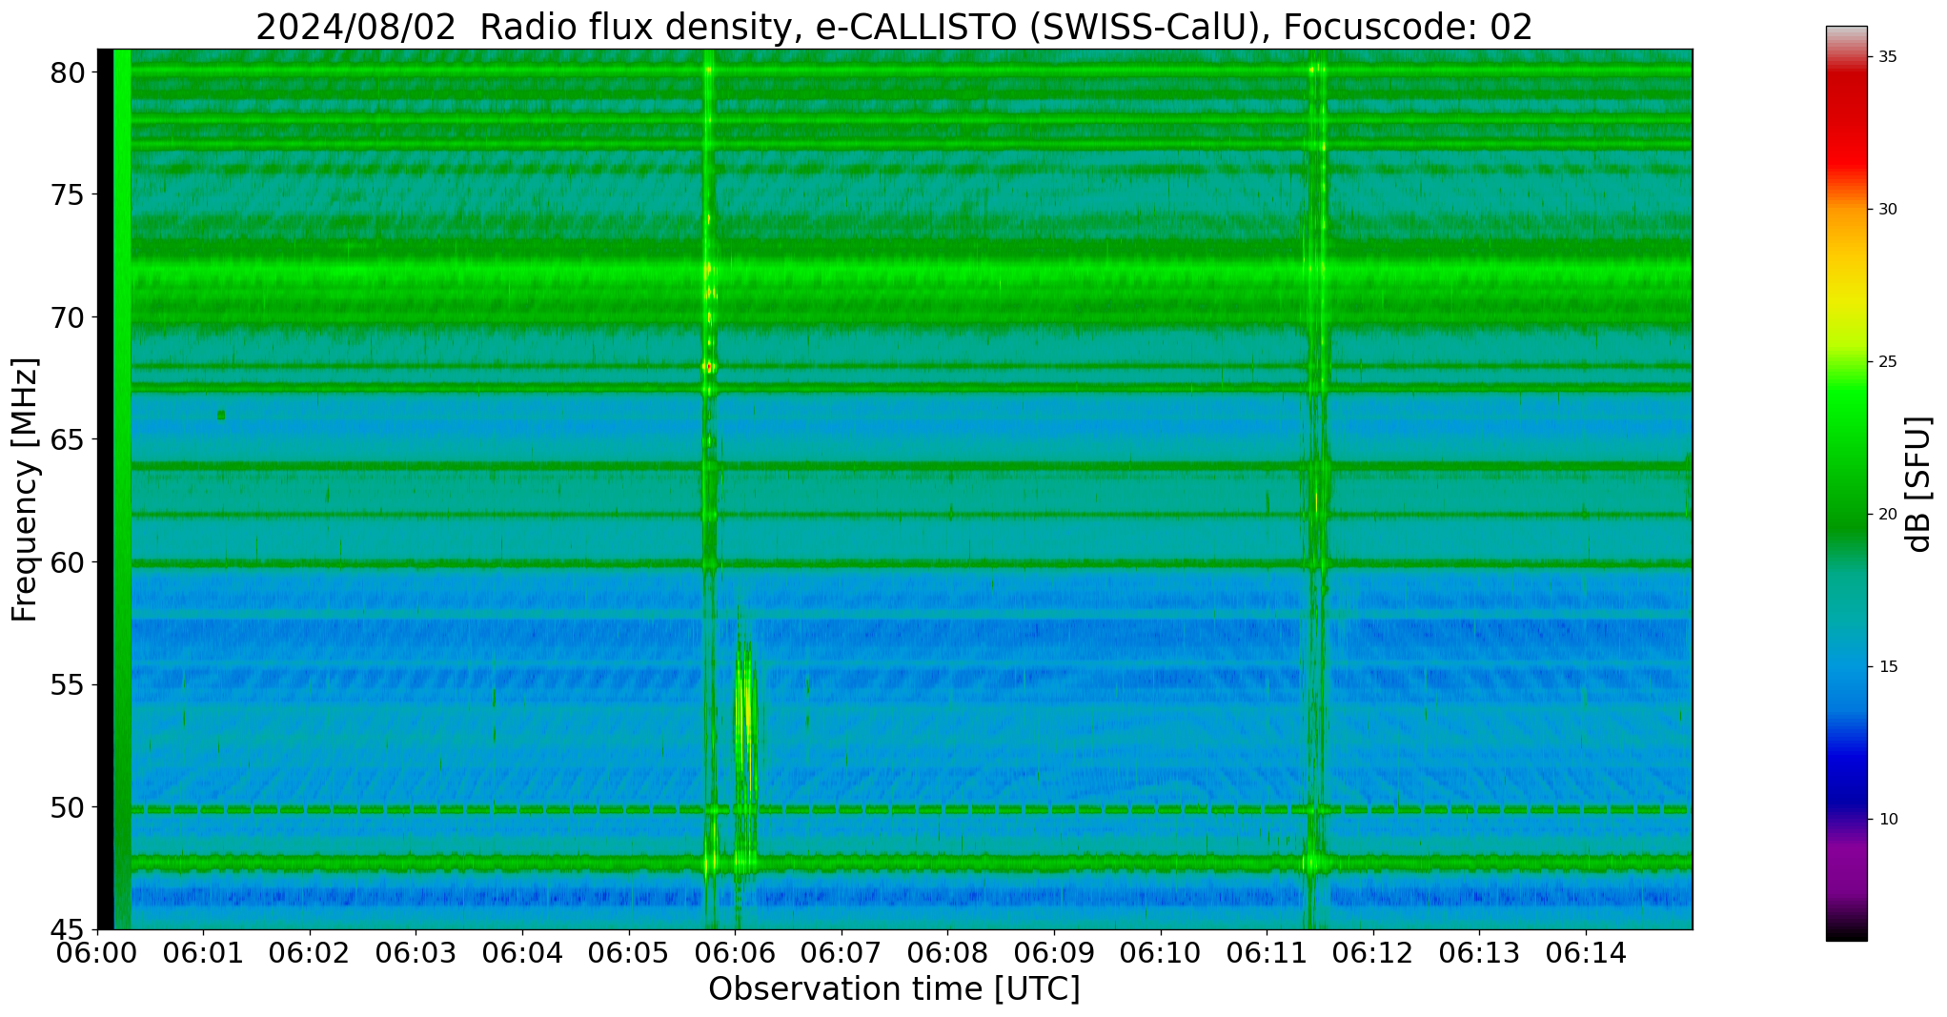Click the 06:07 time tick label
The width and height of the screenshot is (1947, 1017).
(842, 952)
